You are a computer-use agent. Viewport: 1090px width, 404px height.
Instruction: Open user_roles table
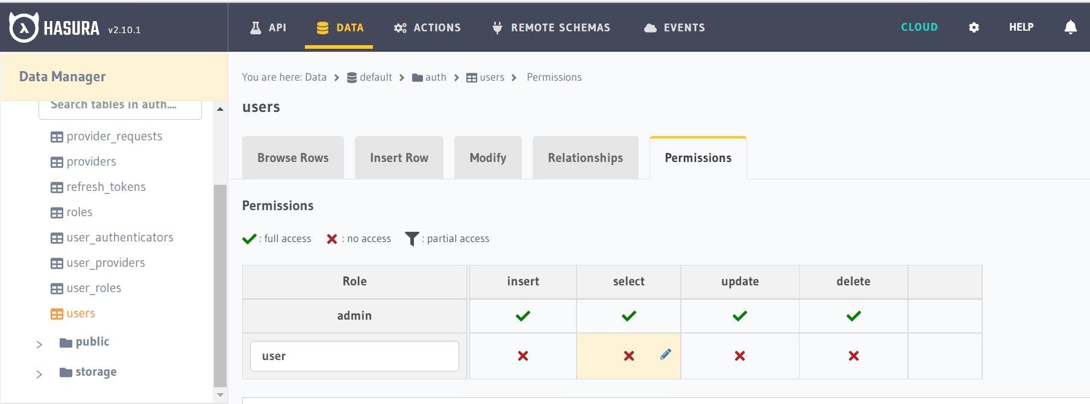tap(86, 288)
